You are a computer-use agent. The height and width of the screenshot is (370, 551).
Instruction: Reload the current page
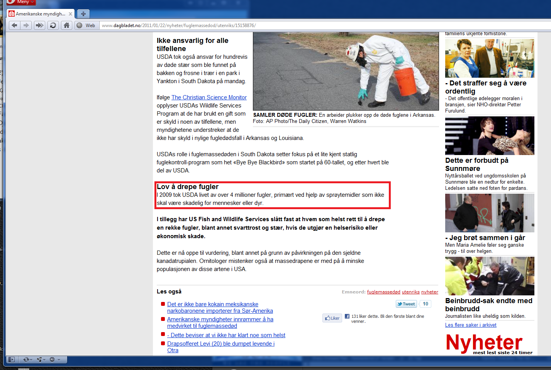(53, 26)
